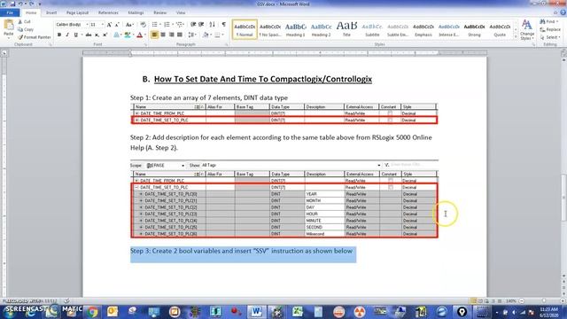Open Google Chrome from taskbar
The height and width of the screenshot is (319, 567).
pyautogui.click(x=92, y=311)
